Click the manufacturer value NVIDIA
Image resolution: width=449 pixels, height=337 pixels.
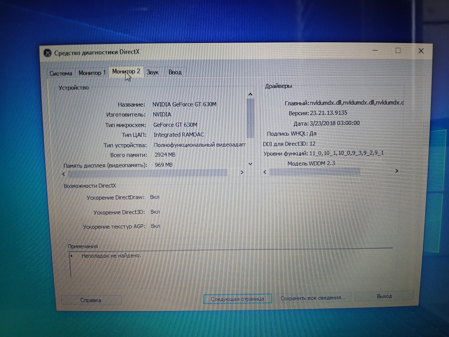[x=162, y=115]
